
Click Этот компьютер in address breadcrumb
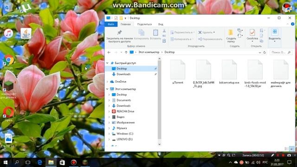point(149,52)
